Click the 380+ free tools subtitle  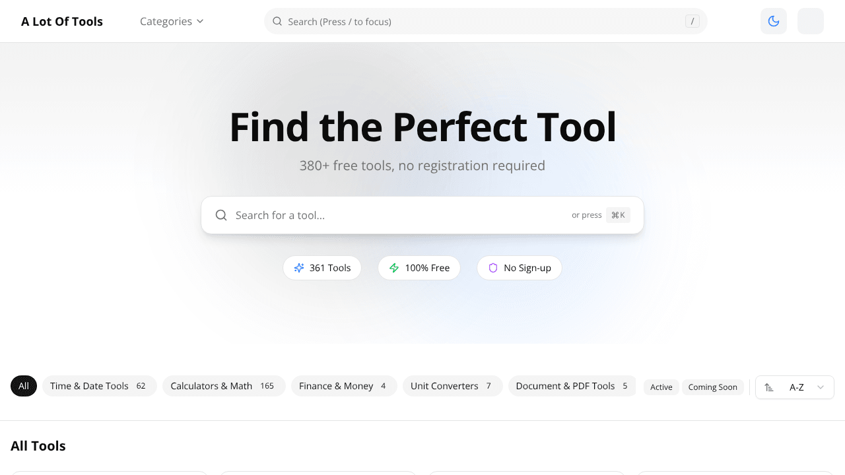[x=422, y=166]
